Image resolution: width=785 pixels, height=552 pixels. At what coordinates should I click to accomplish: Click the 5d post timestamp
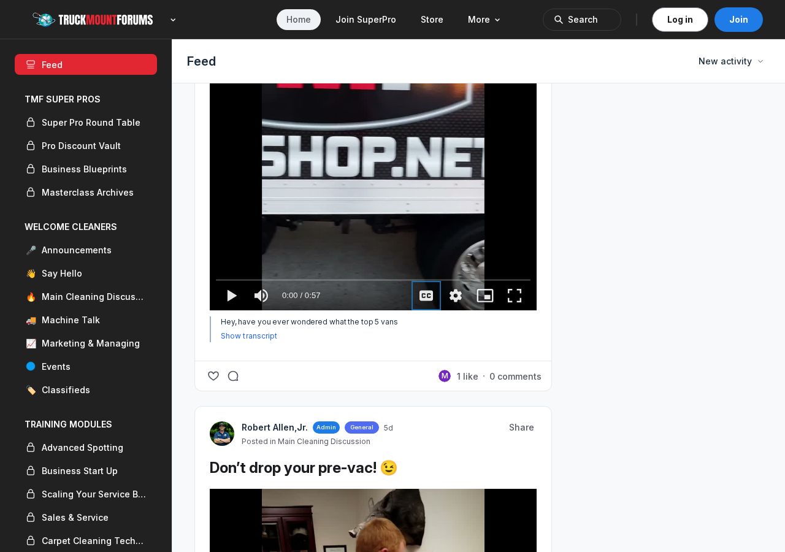(x=388, y=428)
